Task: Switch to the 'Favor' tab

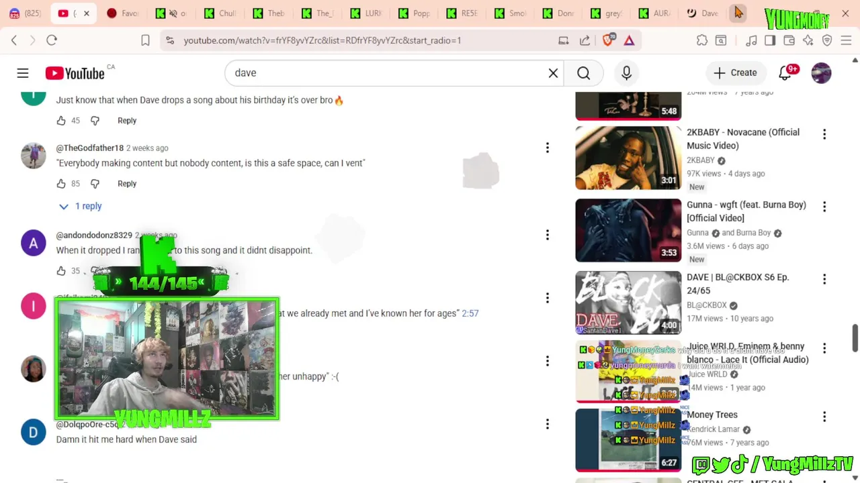Action: coord(122,13)
